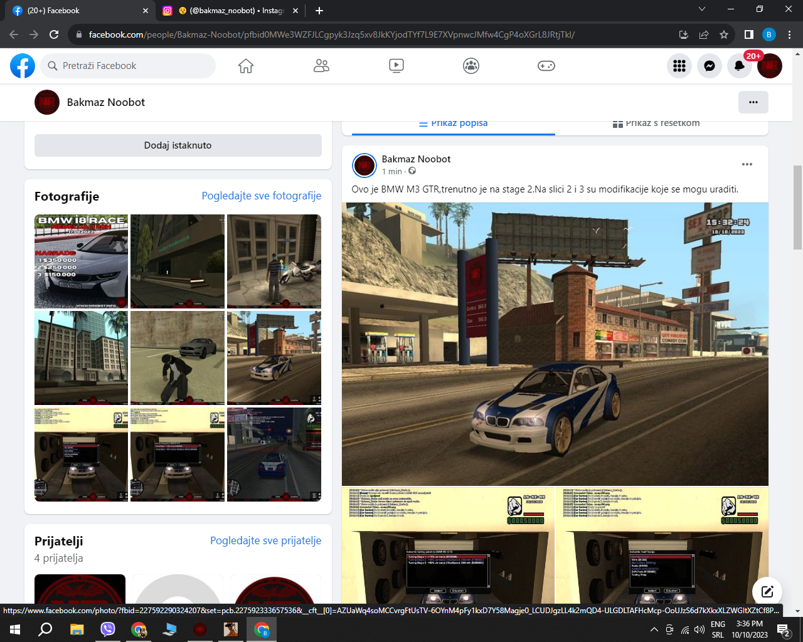803x642 pixels.
Task: Open main BMW M3 GTR post image
Action: (555, 344)
